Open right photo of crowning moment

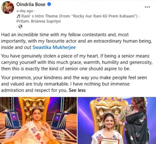pos(117,120)
